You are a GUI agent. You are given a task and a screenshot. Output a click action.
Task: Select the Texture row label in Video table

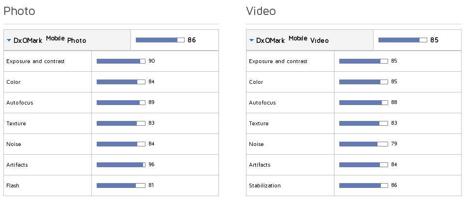pos(259,123)
